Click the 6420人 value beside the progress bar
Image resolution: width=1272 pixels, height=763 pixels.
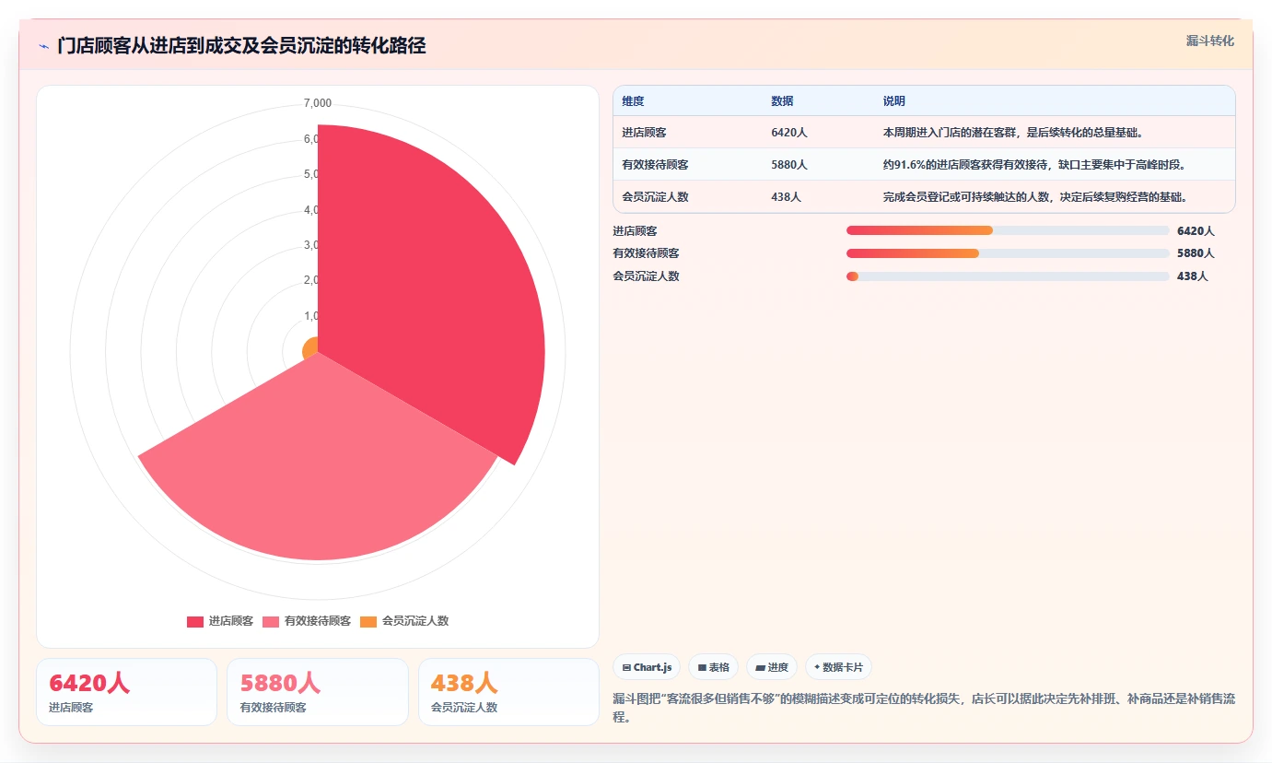1196,230
